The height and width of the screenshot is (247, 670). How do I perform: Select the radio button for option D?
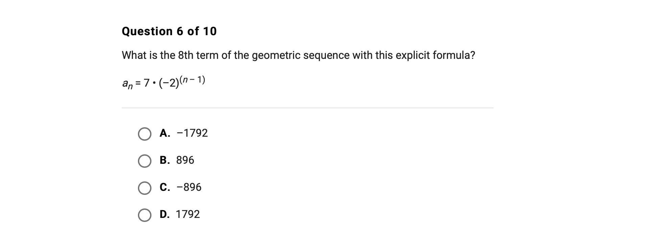145,215
